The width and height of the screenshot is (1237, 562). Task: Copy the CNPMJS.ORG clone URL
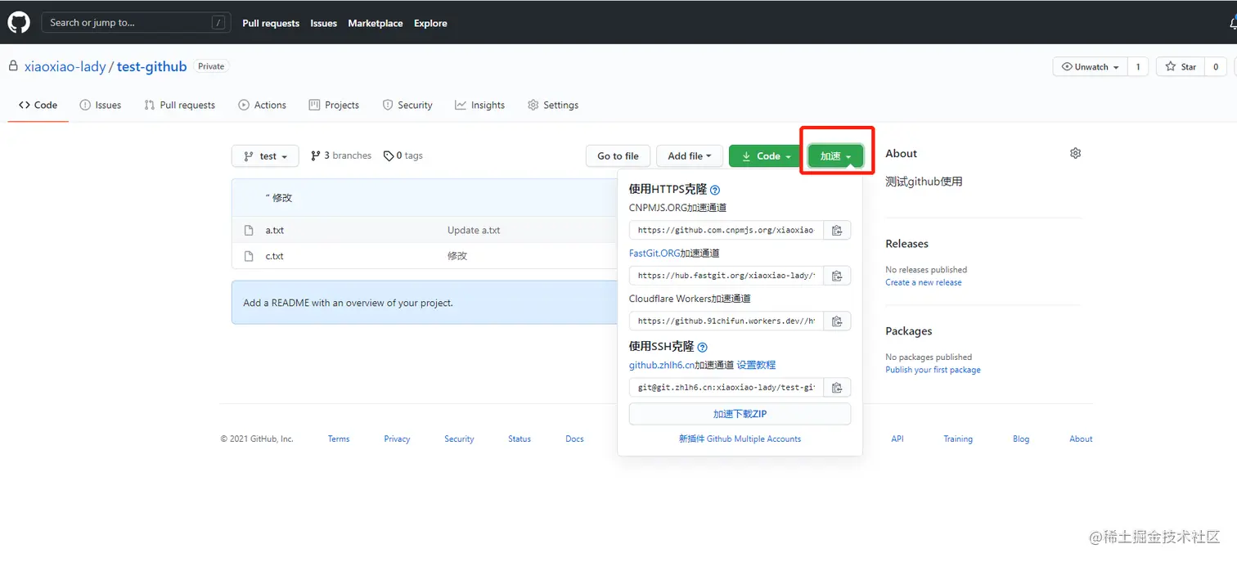[x=837, y=231]
